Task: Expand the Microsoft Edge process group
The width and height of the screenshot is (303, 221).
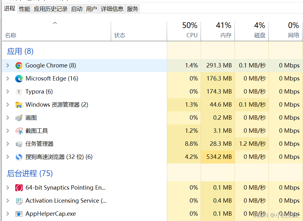Action: (8, 79)
